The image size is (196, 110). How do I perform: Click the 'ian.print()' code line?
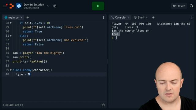22,57
